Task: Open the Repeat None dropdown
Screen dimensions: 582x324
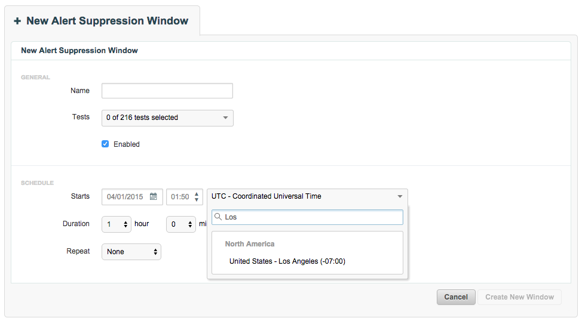Action: click(131, 252)
